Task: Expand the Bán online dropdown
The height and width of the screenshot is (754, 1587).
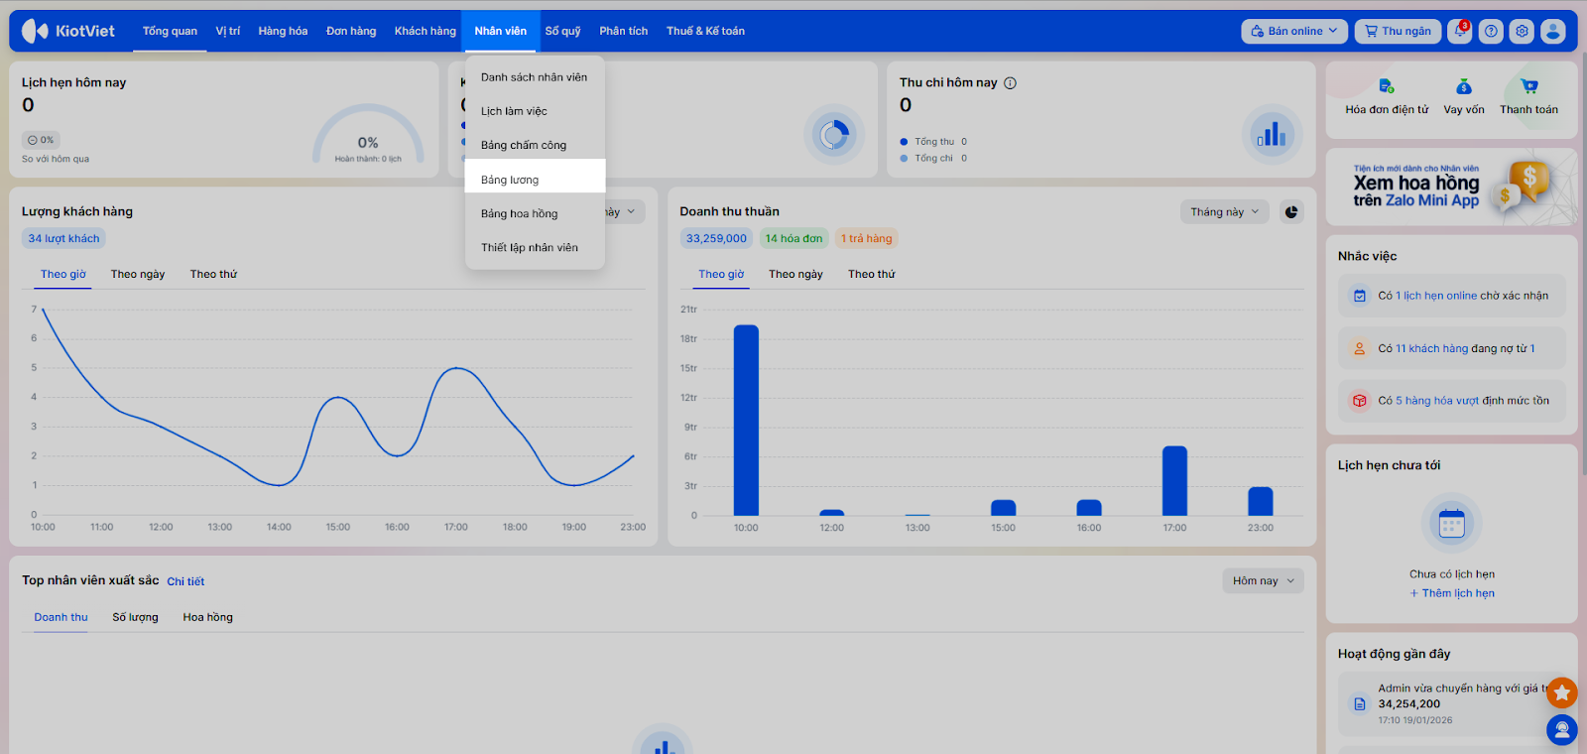Action: coord(1293,31)
